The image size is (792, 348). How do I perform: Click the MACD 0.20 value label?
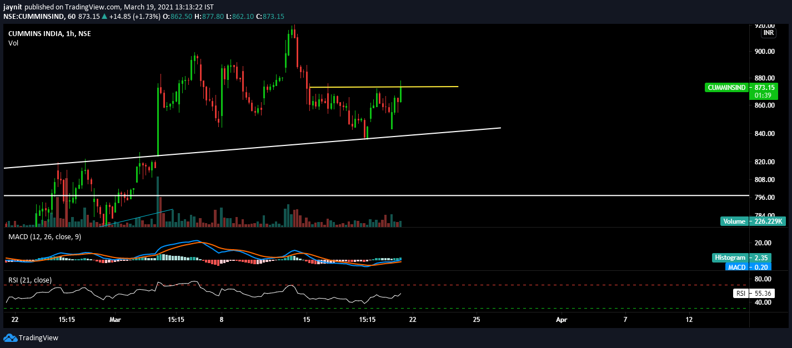pyautogui.click(x=748, y=267)
